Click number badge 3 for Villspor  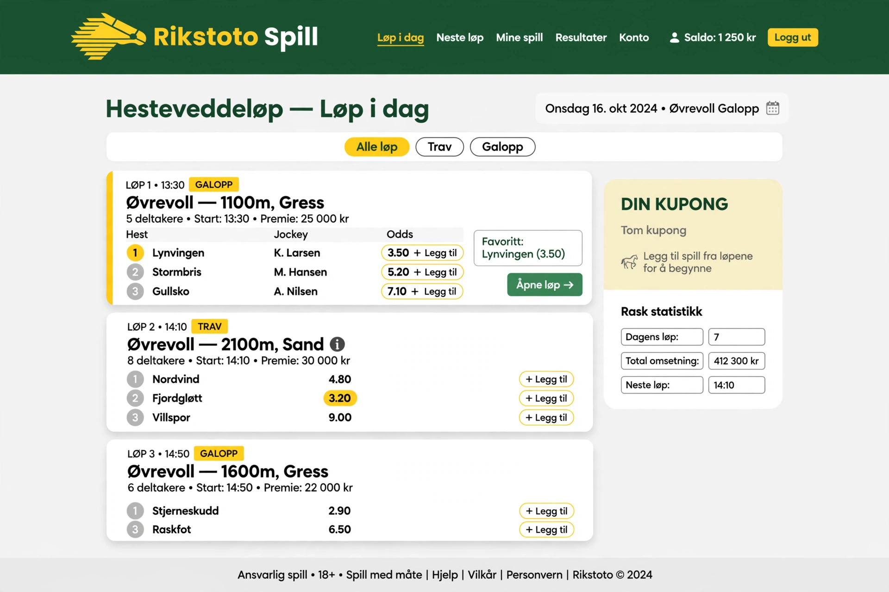(x=135, y=418)
